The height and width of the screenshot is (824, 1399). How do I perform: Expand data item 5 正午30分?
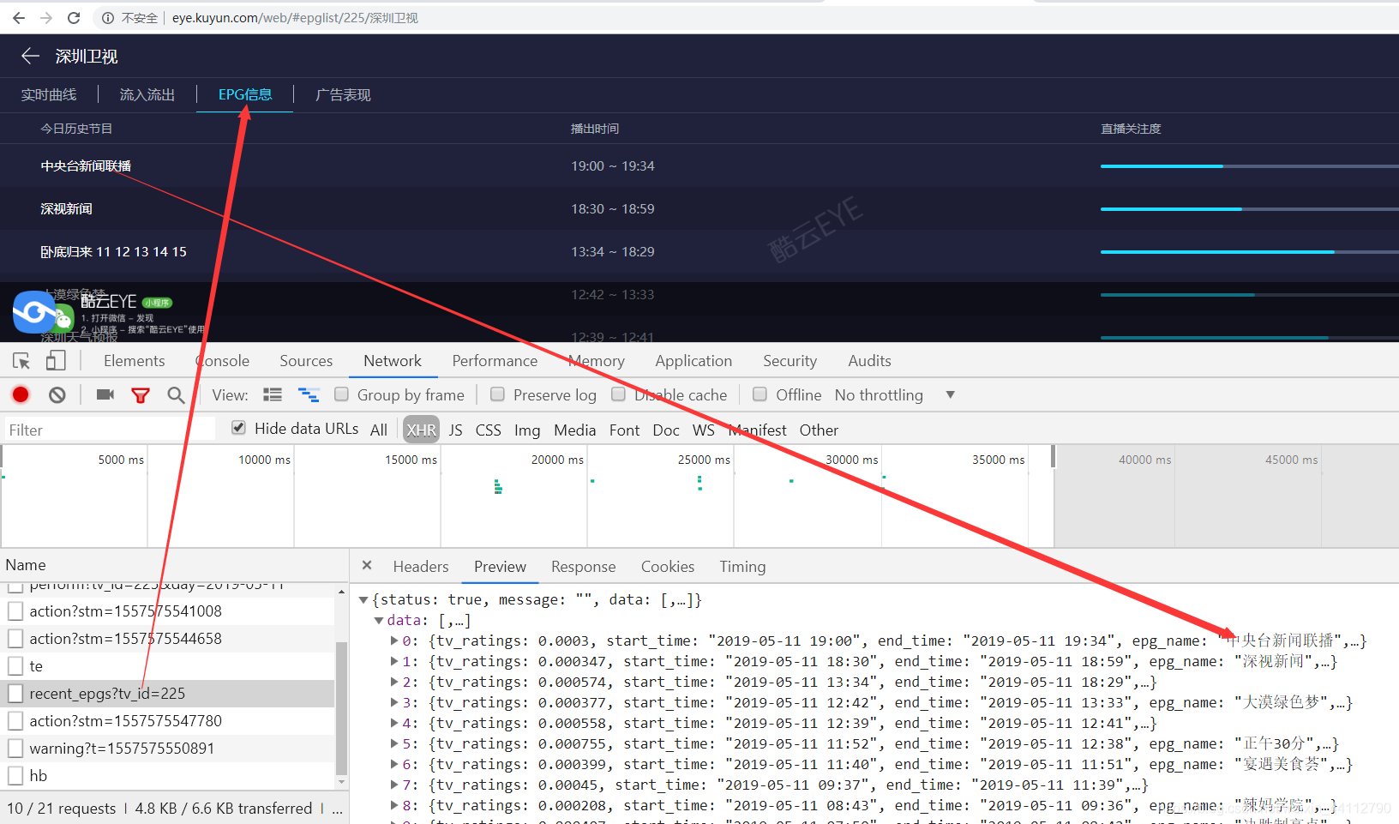(394, 743)
